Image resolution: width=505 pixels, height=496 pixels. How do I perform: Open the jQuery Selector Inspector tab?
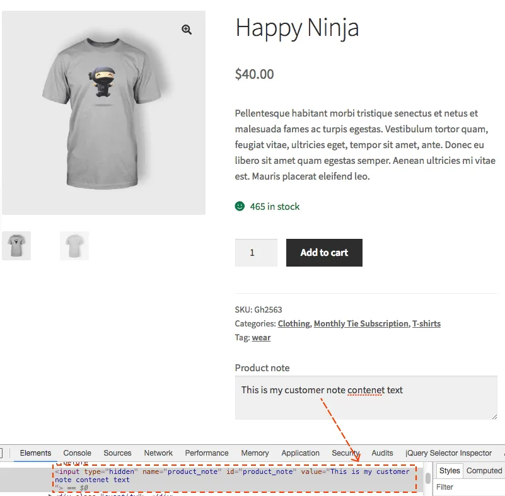tap(448, 453)
